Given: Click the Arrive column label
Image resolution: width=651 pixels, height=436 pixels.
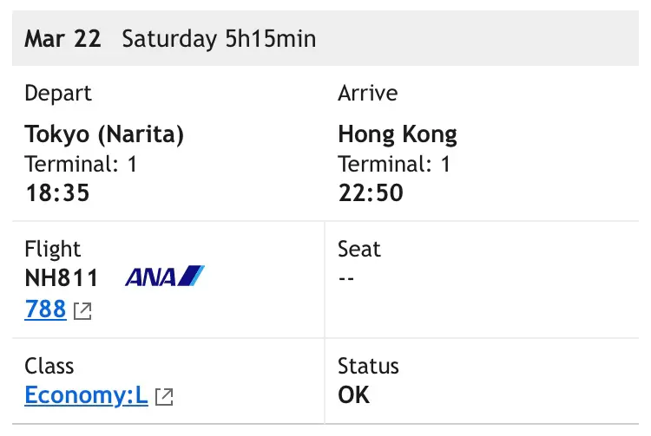Looking at the screenshot, I should pos(368,93).
